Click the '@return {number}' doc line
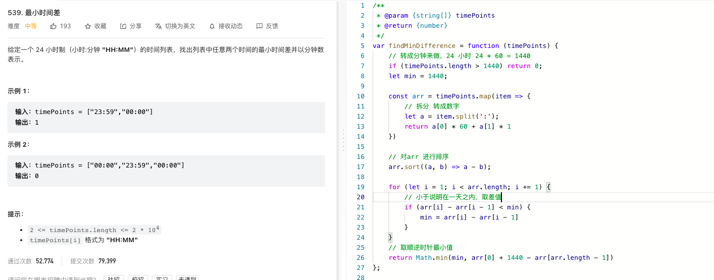Screen dimensions: 714x280 (412, 25)
